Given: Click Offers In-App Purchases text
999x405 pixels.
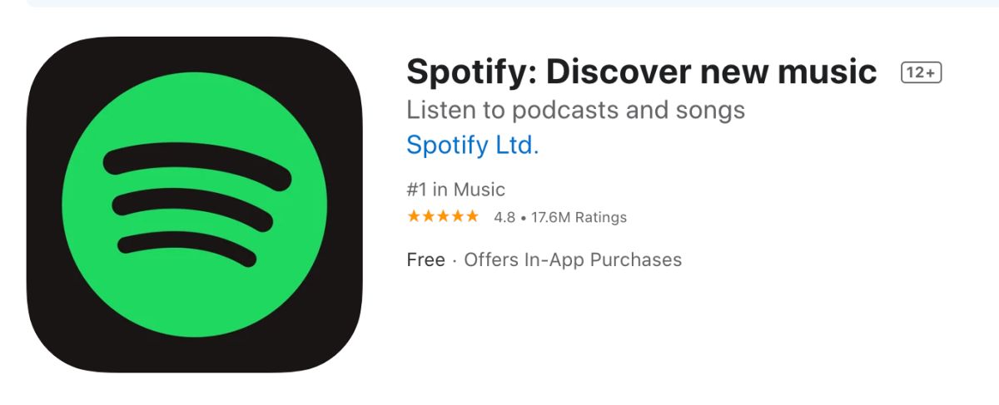Looking at the screenshot, I should pos(573,259).
